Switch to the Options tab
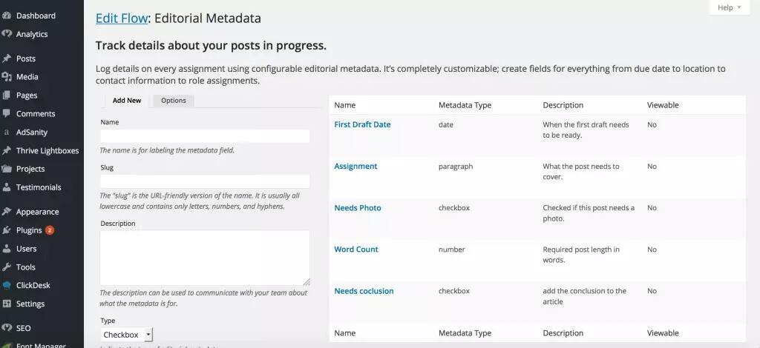Viewport: 760px width, 348px height. click(x=174, y=100)
